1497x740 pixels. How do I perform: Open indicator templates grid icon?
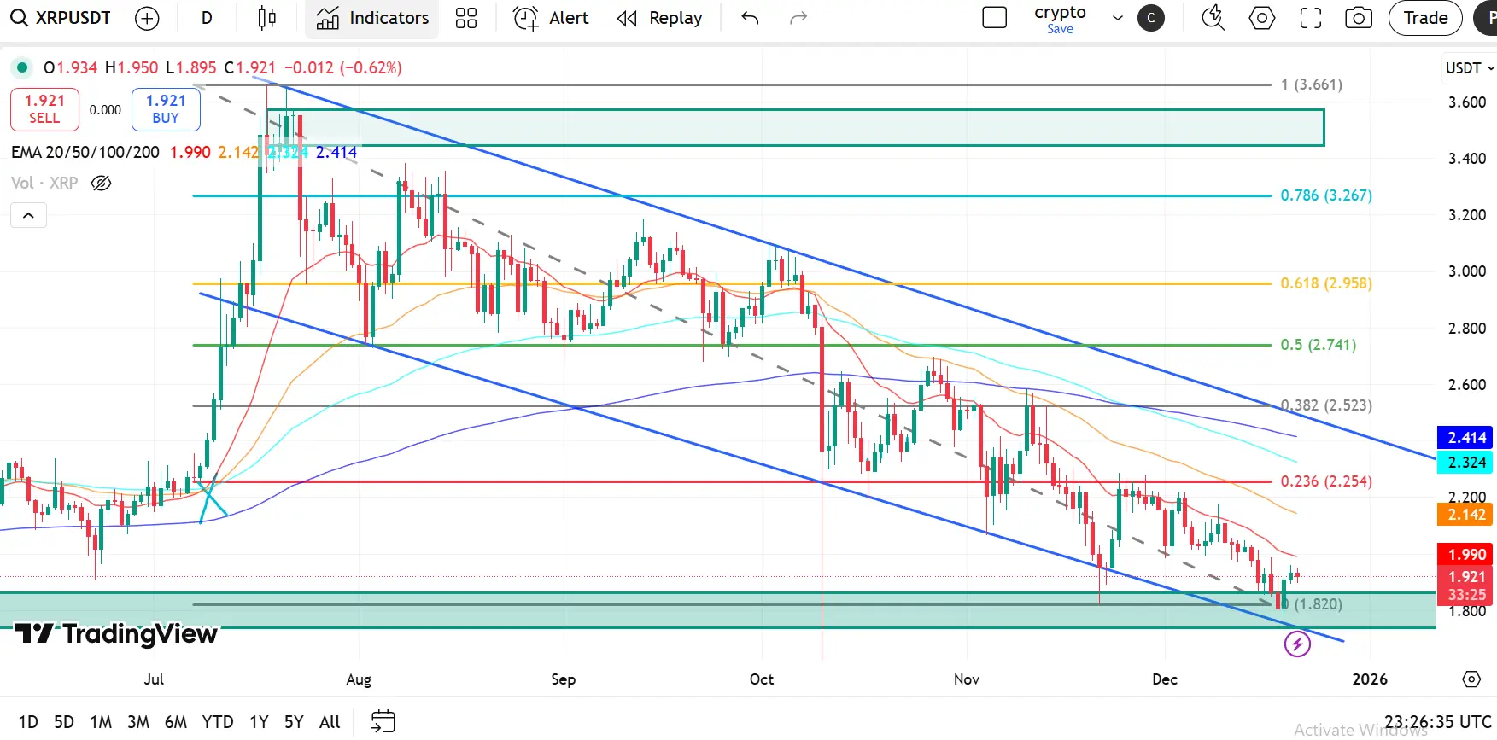click(x=466, y=18)
